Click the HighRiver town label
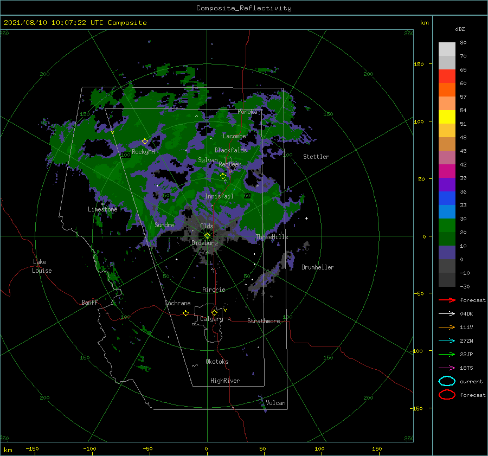 [x=225, y=381]
